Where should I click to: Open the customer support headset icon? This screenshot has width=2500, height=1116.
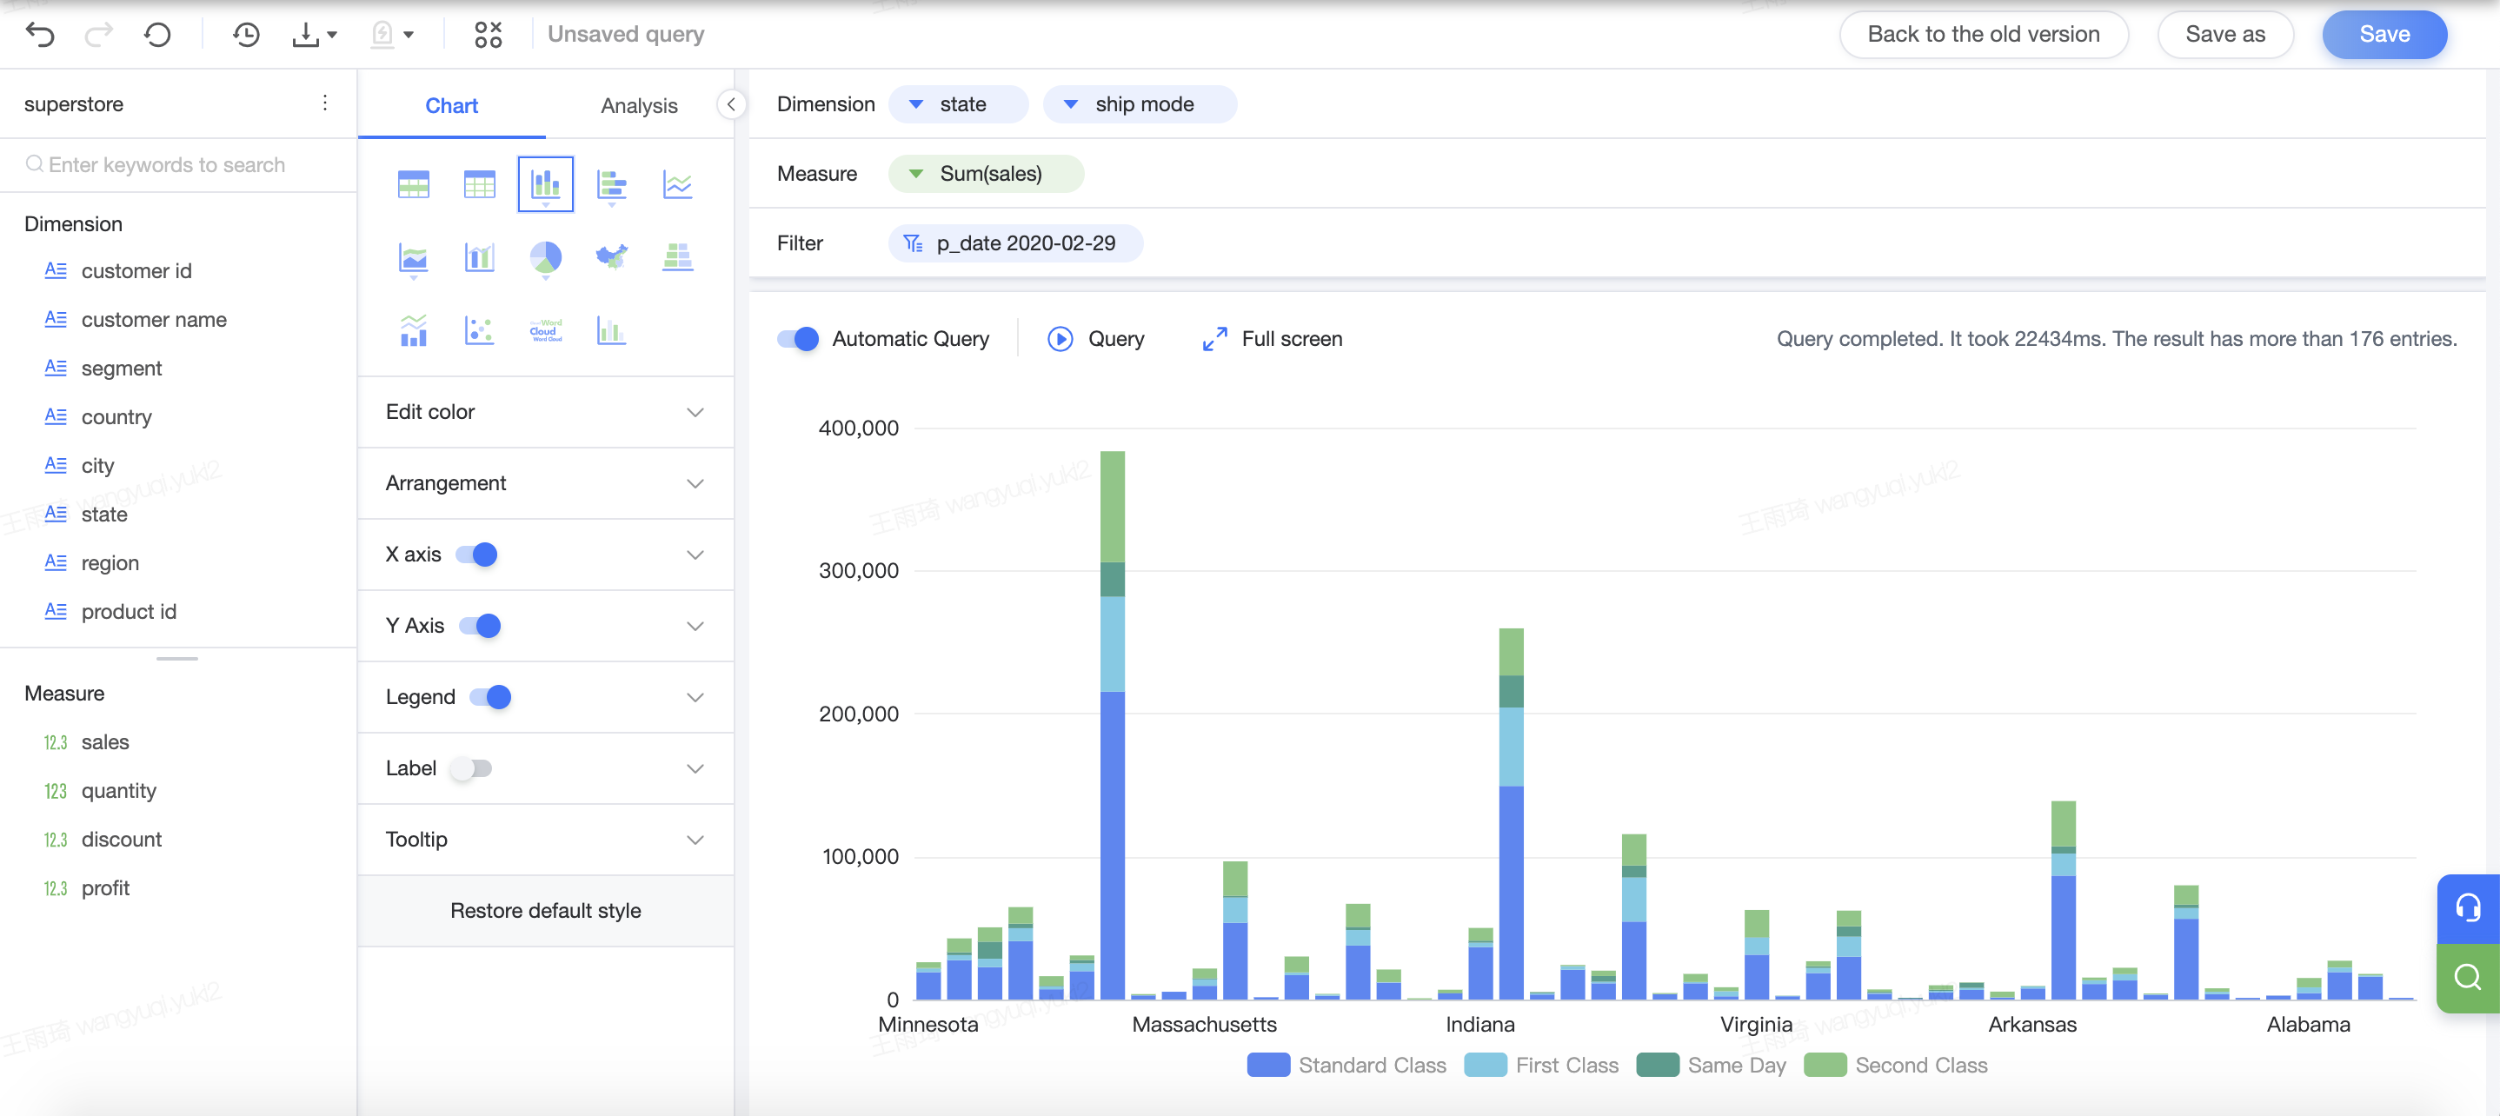2467,908
